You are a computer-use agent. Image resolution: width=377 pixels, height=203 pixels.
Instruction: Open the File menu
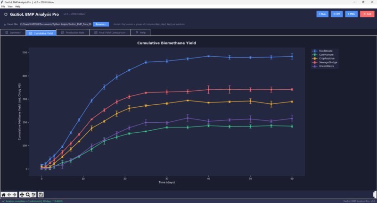tap(3, 7)
